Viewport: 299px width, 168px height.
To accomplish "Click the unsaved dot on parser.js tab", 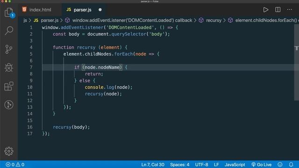I will click(x=100, y=10).
